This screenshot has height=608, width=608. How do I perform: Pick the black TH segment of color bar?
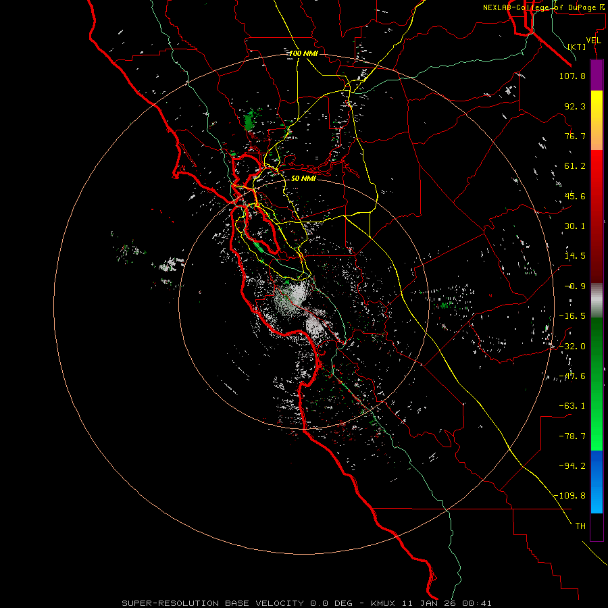[597, 527]
